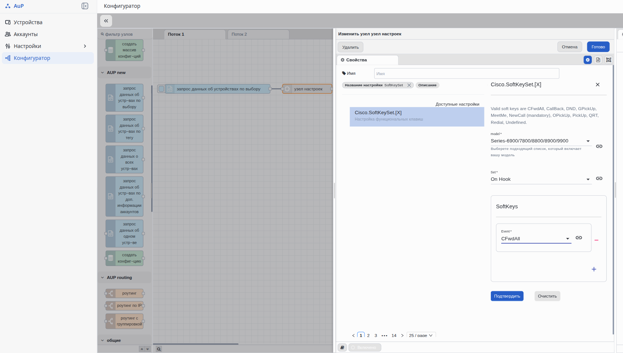Collapse the left sidebar using the AuP panel icon

(85, 6)
